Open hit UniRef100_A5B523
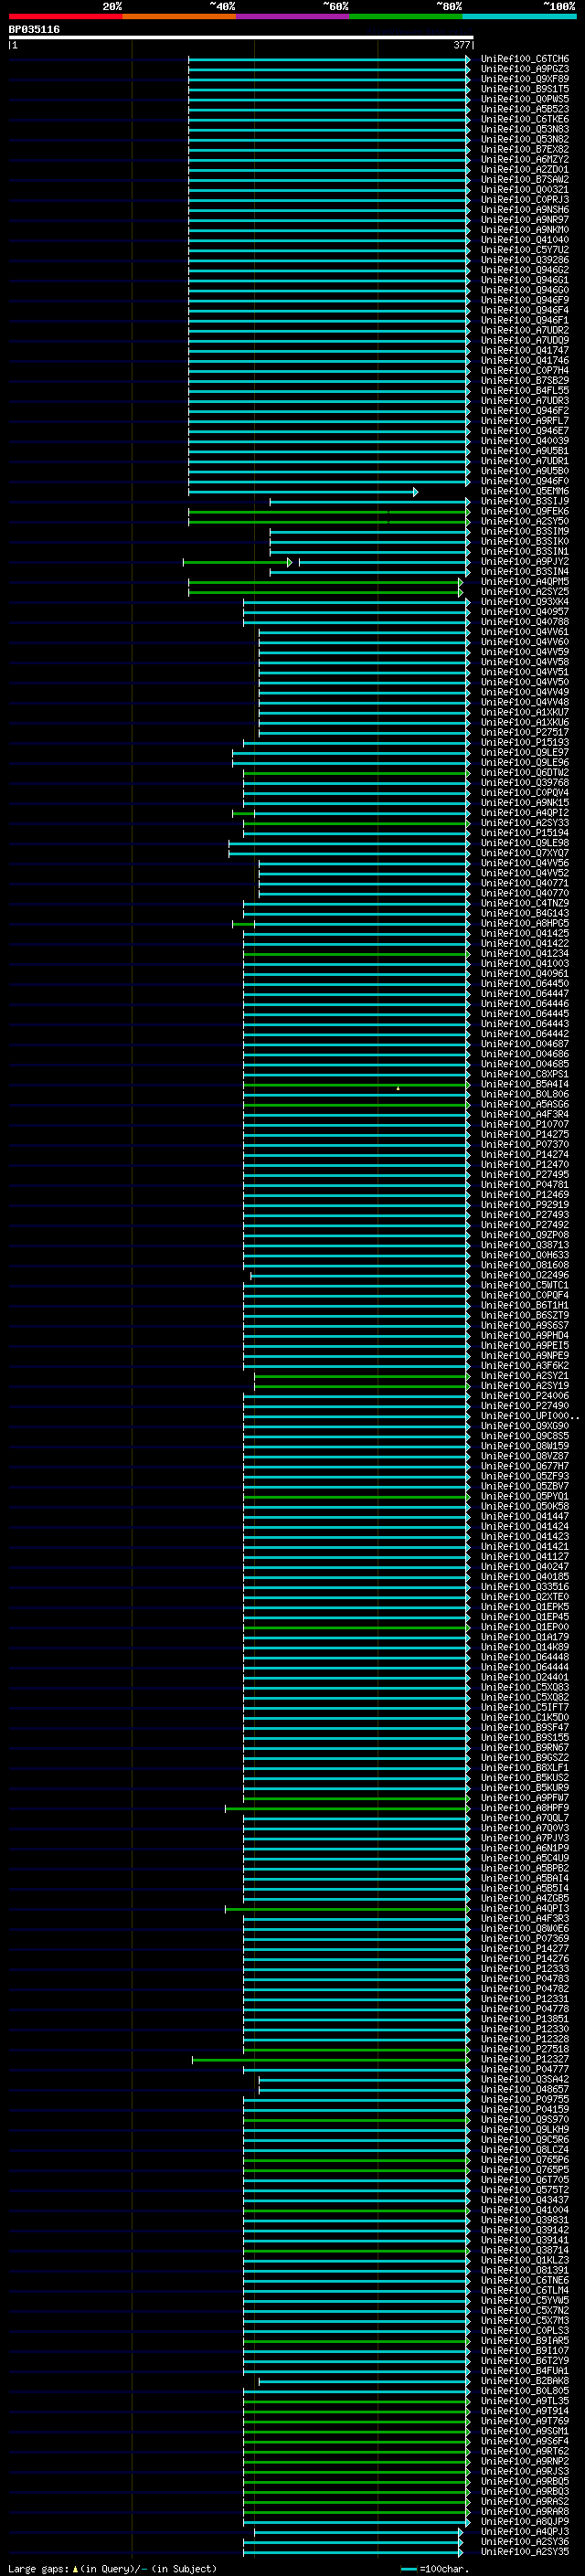The width and height of the screenshot is (585, 2576). point(524,109)
